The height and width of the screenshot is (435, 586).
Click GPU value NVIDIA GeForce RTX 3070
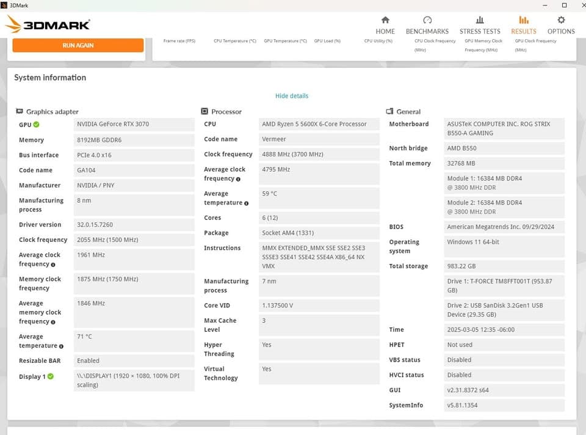[x=134, y=124]
